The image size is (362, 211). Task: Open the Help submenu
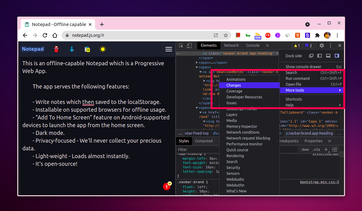(312, 105)
